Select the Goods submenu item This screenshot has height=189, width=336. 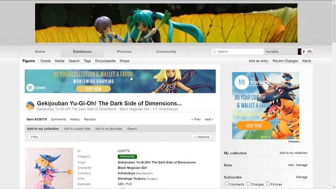click(46, 61)
